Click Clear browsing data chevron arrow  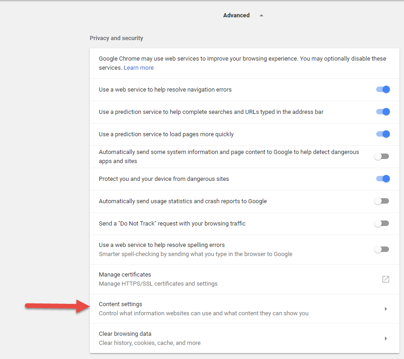(x=386, y=338)
